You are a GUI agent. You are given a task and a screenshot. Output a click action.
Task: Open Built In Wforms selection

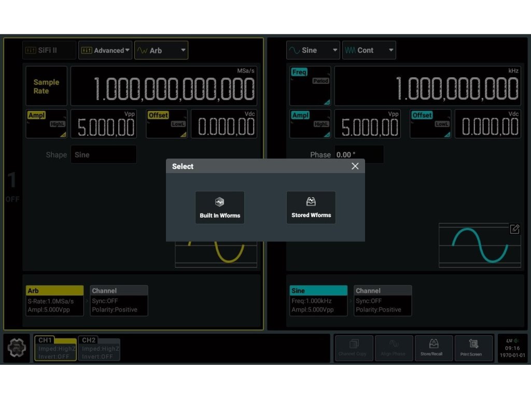(x=219, y=208)
